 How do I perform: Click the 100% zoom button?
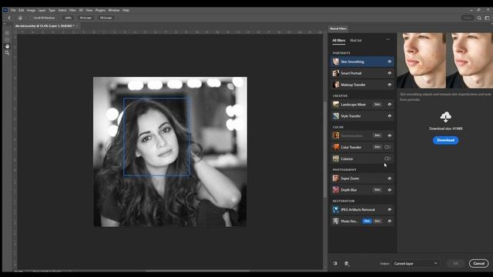point(68,18)
